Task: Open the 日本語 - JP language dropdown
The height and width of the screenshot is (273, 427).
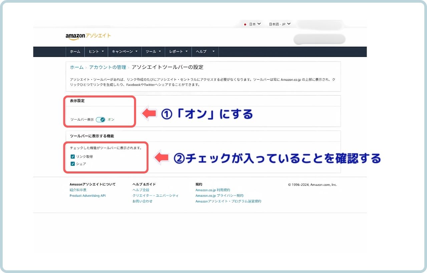Action: click(280, 24)
